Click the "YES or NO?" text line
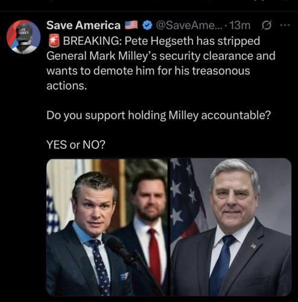298x302 pixels. point(76,144)
